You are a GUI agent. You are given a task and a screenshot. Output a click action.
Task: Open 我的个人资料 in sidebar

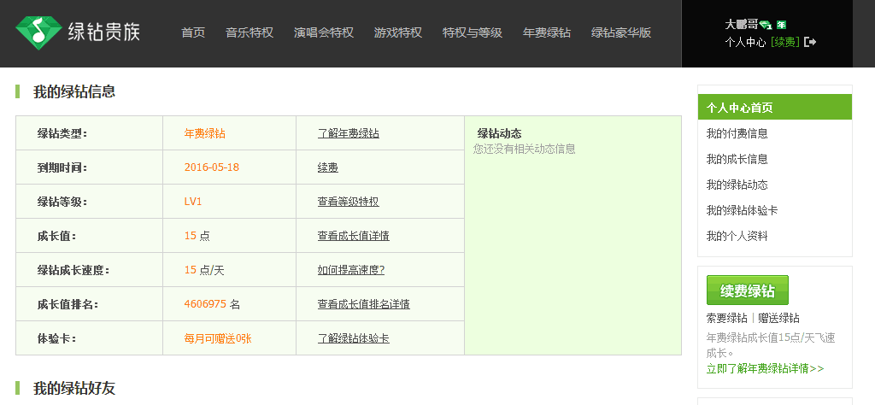tap(737, 236)
